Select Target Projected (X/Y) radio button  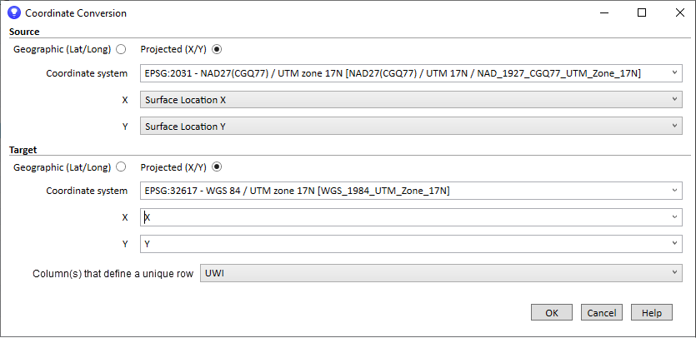pyautogui.click(x=218, y=167)
